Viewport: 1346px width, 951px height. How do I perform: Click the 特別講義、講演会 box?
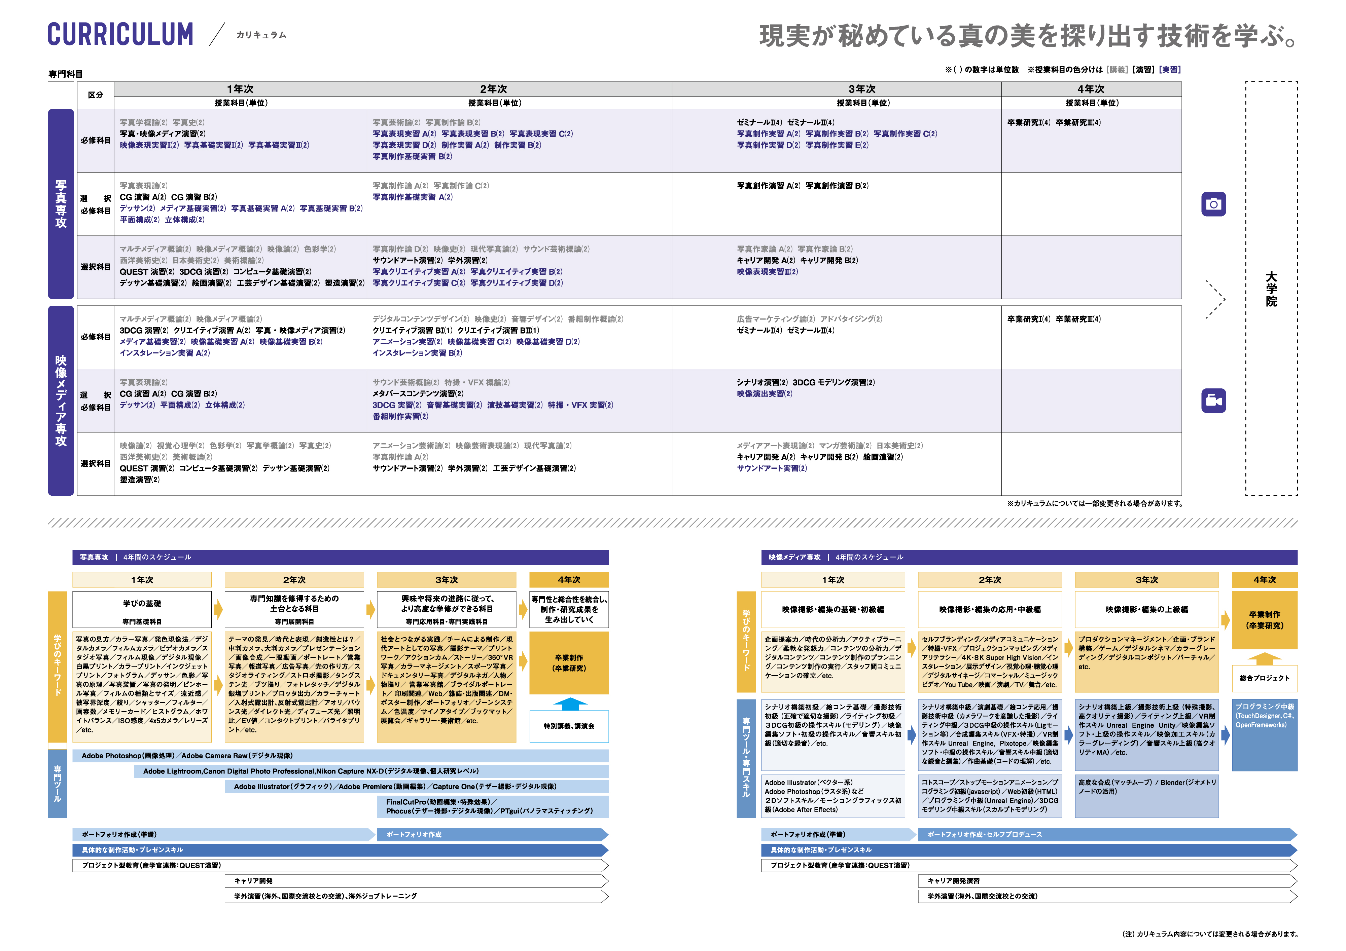click(x=569, y=727)
